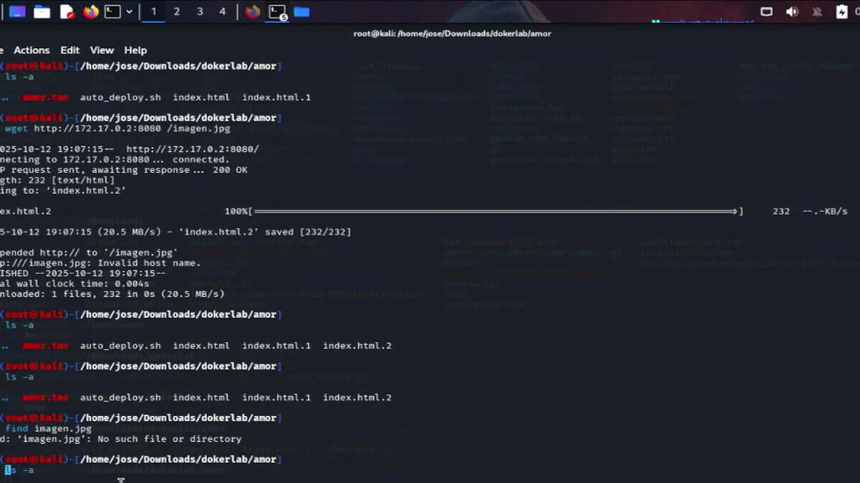This screenshot has height=483, width=860.
Task: Click 'No such file or directory' message
Action: tap(169, 439)
